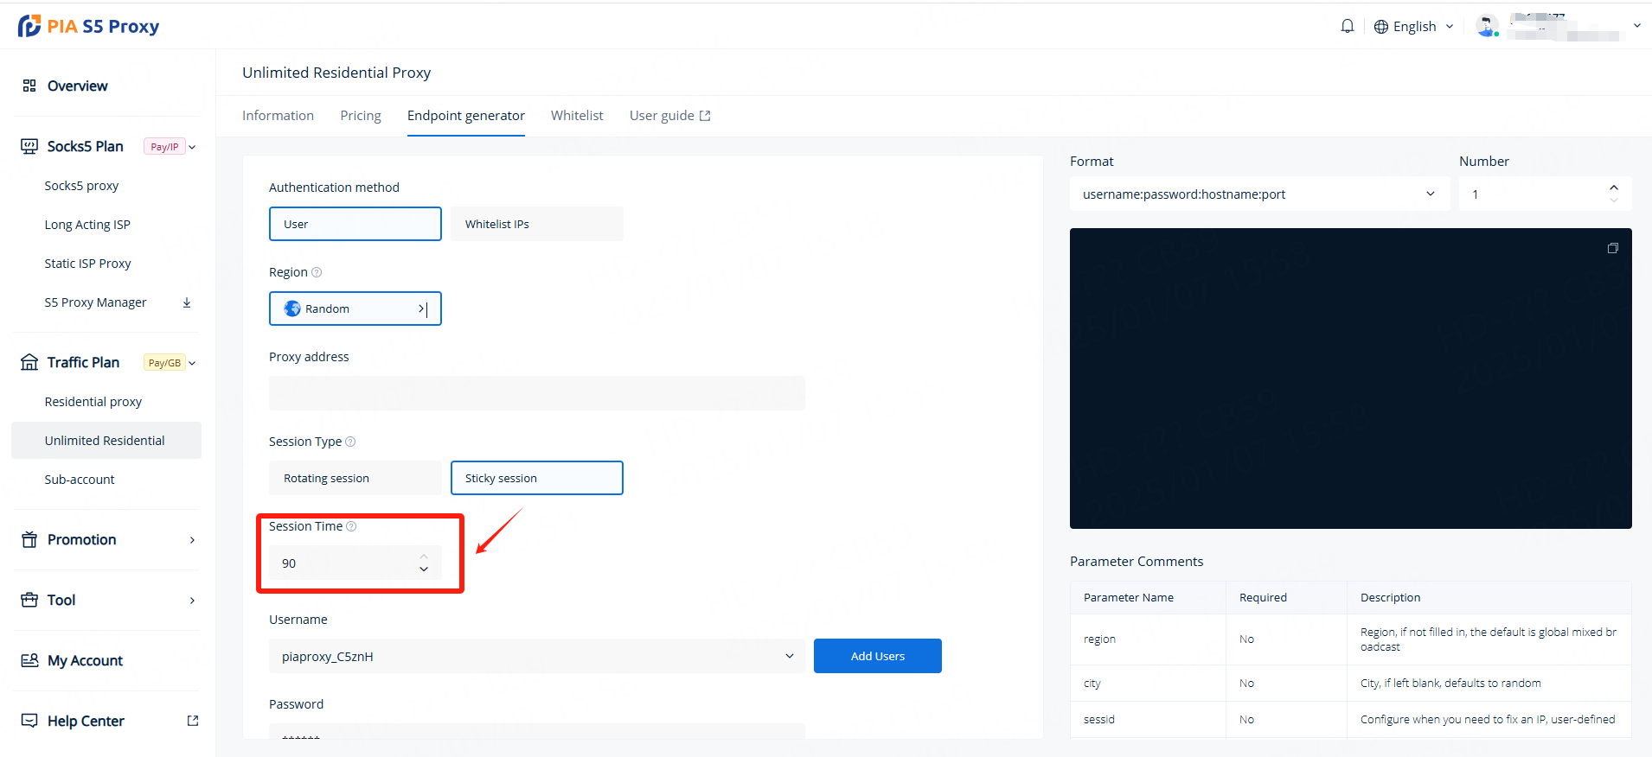
Task: Select User authentication method
Action: click(x=355, y=224)
